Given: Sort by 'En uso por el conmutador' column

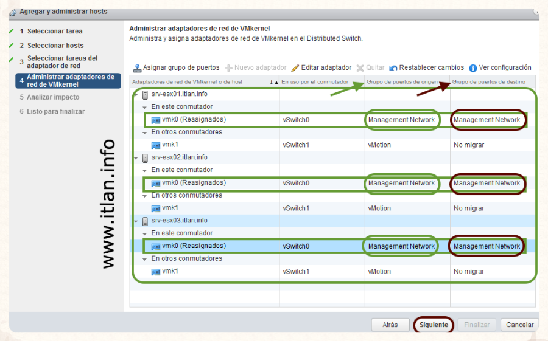Looking at the screenshot, I should click(x=315, y=81).
